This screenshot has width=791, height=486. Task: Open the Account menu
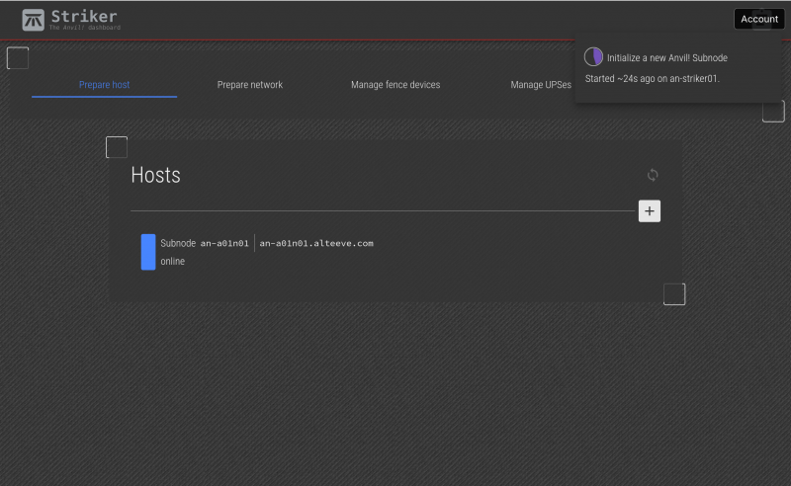click(759, 19)
